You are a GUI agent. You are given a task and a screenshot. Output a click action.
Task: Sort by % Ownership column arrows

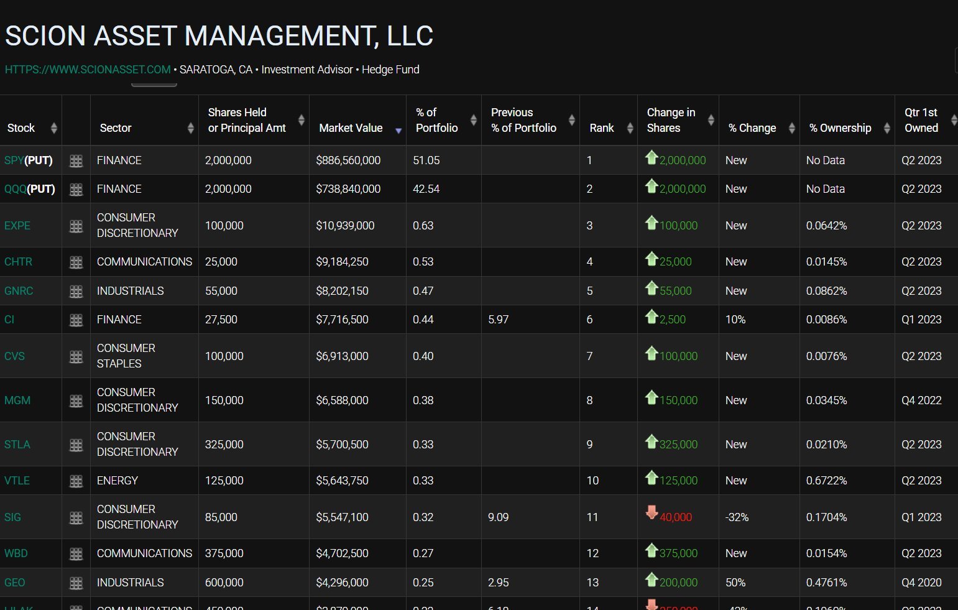point(887,128)
